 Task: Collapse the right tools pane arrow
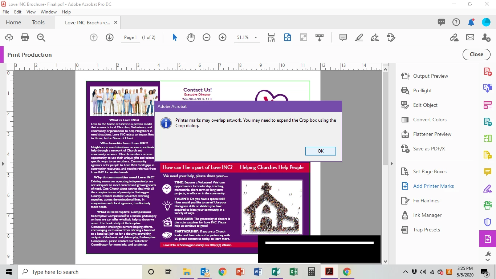391,163
